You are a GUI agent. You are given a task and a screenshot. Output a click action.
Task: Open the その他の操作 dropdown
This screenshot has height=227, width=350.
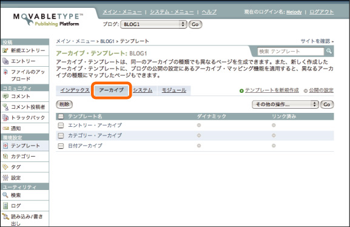[285, 104]
